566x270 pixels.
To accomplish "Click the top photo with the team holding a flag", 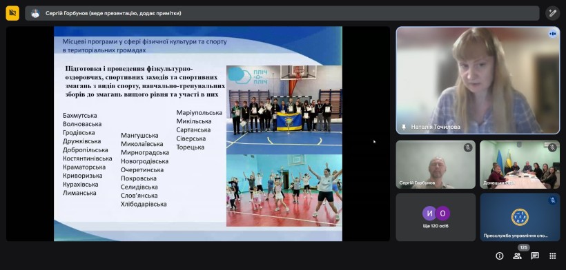I will coord(284,110).
